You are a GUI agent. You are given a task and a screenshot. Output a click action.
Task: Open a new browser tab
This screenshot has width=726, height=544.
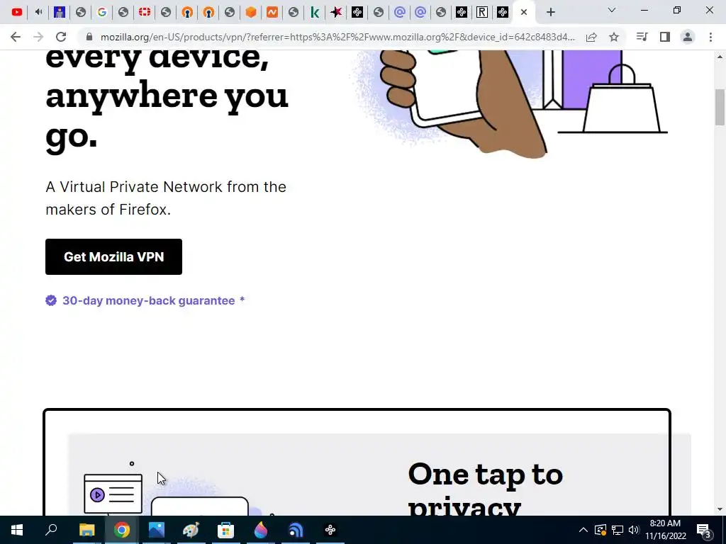click(550, 12)
